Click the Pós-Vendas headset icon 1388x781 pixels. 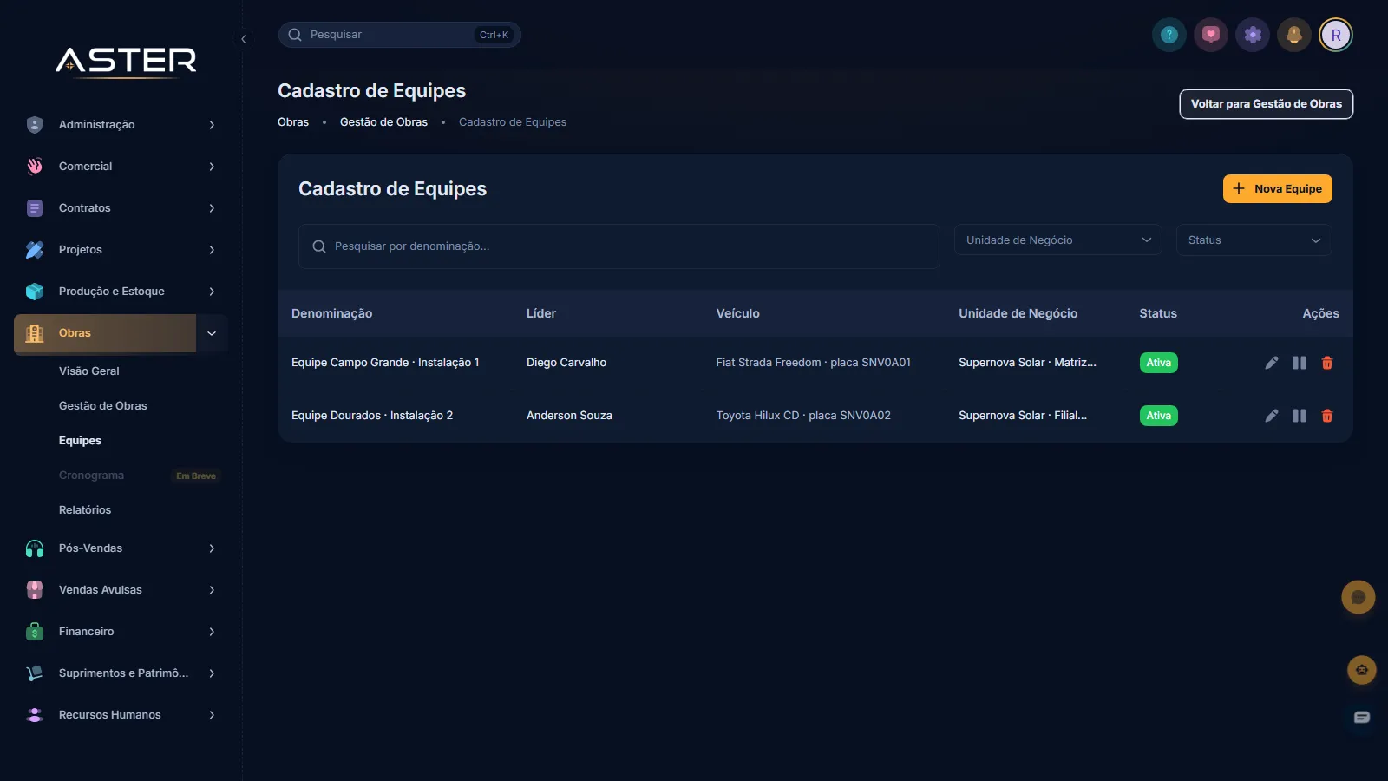[x=35, y=548]
